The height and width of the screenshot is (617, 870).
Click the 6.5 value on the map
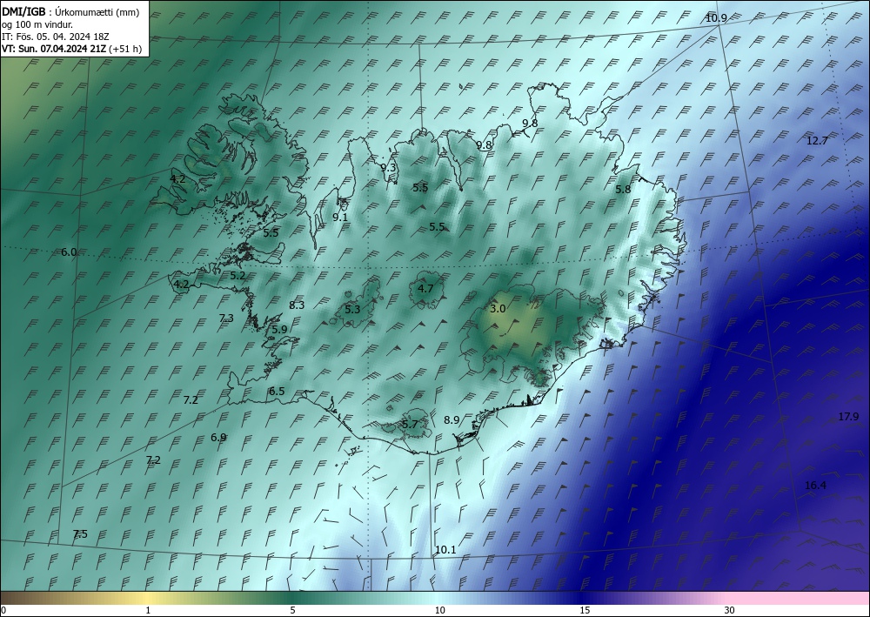[x=277, y=392]
